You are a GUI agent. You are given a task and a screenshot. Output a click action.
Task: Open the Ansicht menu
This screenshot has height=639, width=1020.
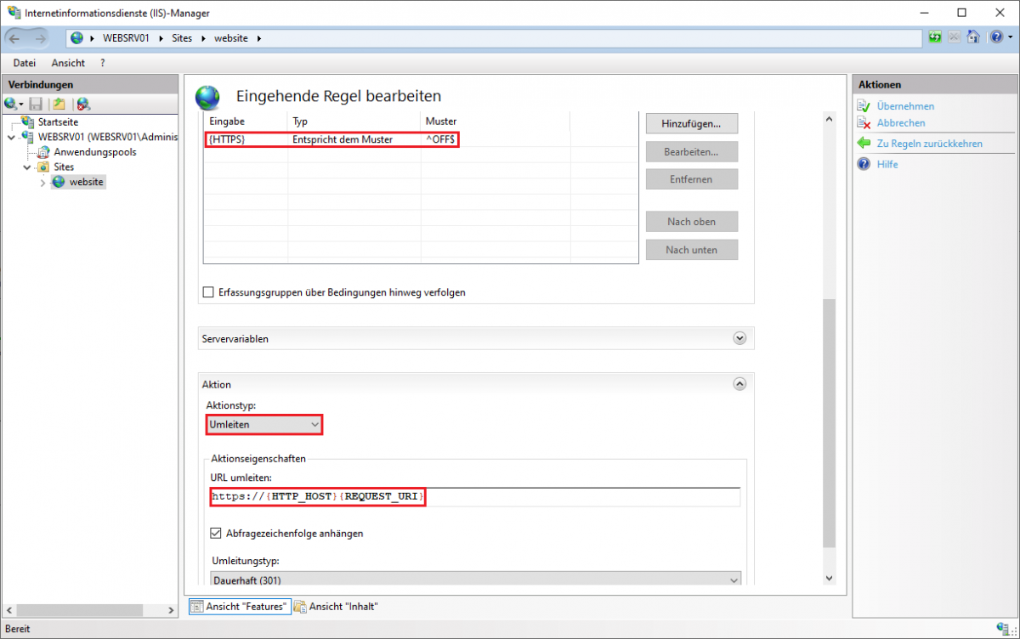68,63
